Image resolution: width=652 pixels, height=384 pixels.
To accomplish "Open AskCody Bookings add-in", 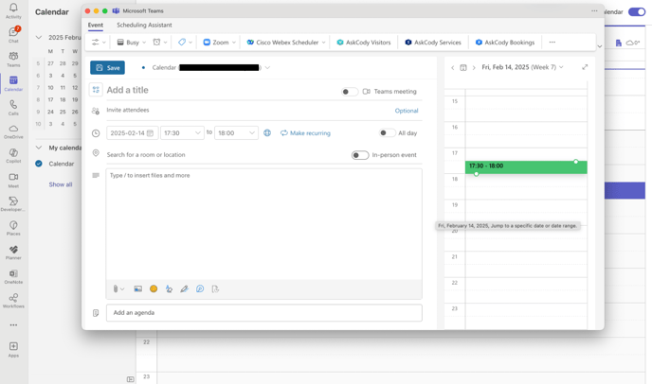I will point(505,43).
